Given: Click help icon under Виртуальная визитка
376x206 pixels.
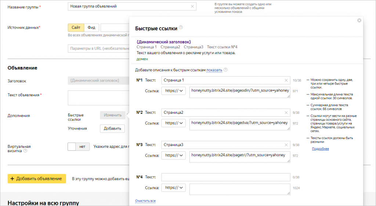Looking at the screenshot, I should [25, 150].
